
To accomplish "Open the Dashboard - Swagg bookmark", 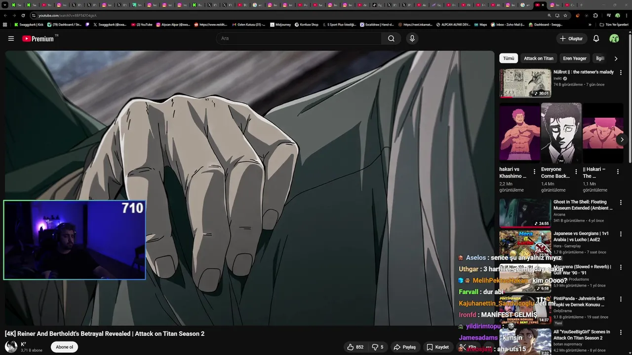I will point(546,24).
